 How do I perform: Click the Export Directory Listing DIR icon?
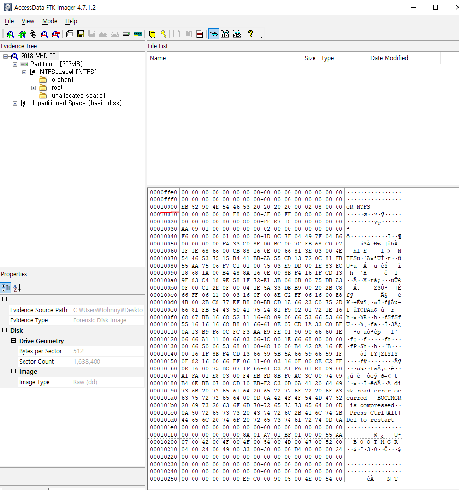coord(200,34)
